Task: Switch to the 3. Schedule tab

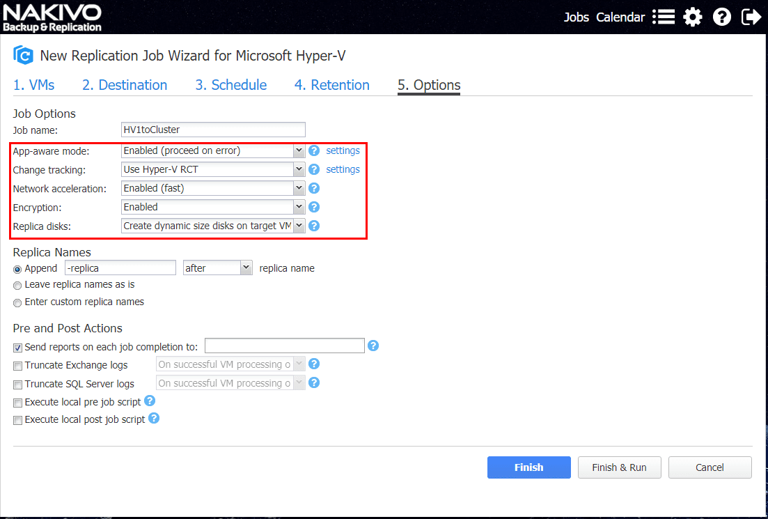Action: (230, 85)
